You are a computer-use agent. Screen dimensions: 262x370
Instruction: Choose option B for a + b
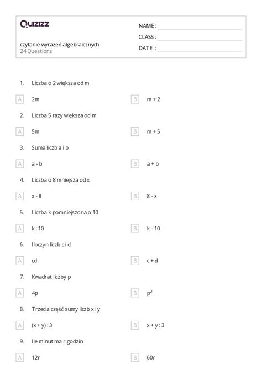coord(135,164)
